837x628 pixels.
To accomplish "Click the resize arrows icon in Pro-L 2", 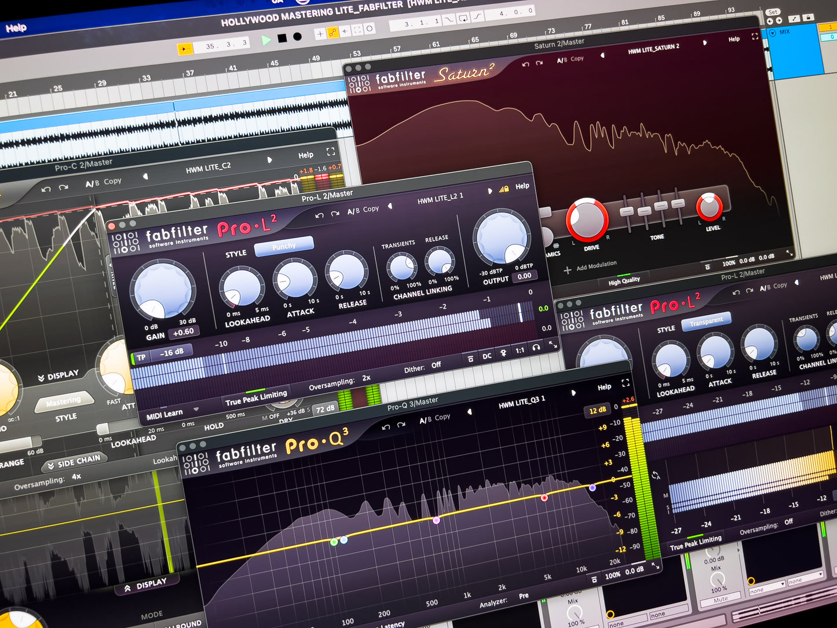I will pos(553,345).
